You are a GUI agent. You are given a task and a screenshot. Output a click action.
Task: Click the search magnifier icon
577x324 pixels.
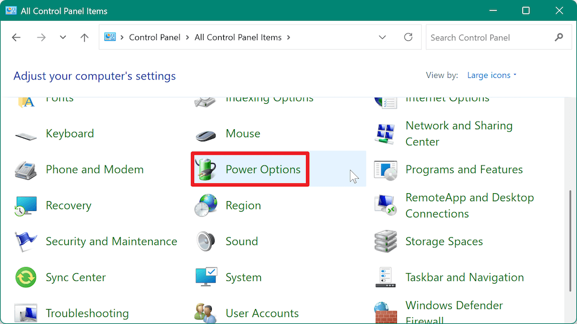(559, 37)
